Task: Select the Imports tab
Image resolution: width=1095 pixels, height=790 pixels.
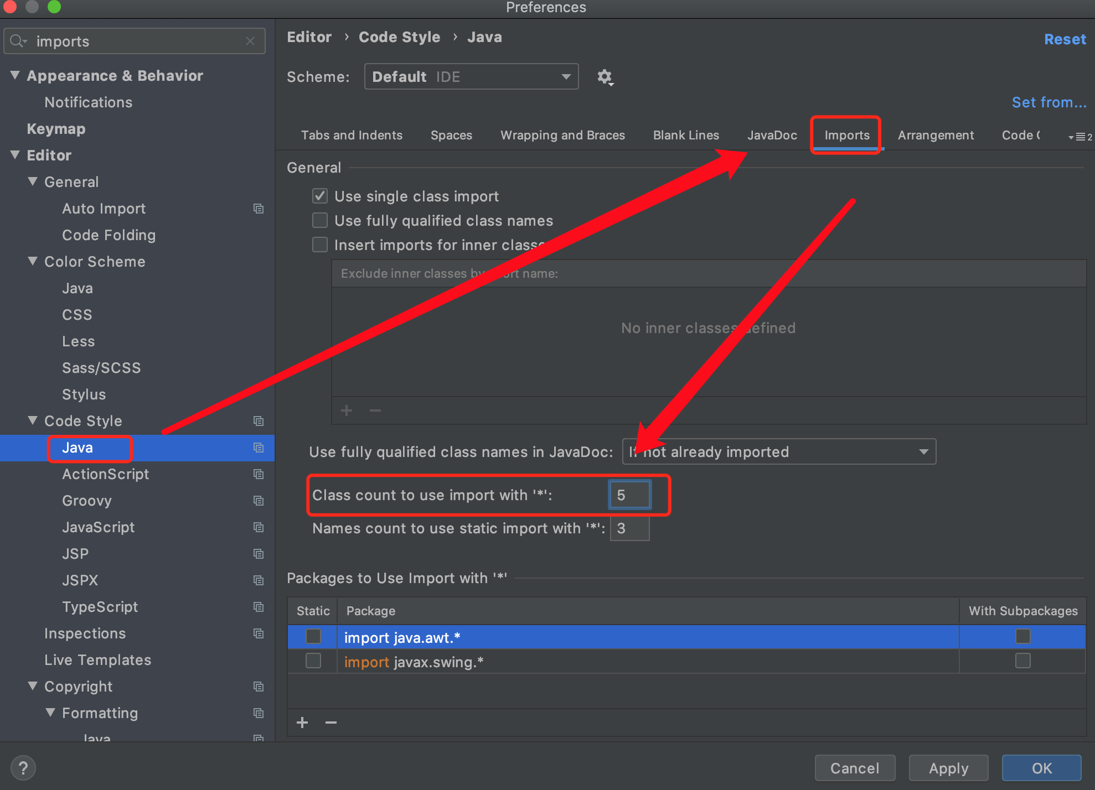Action: pos(846,136)
